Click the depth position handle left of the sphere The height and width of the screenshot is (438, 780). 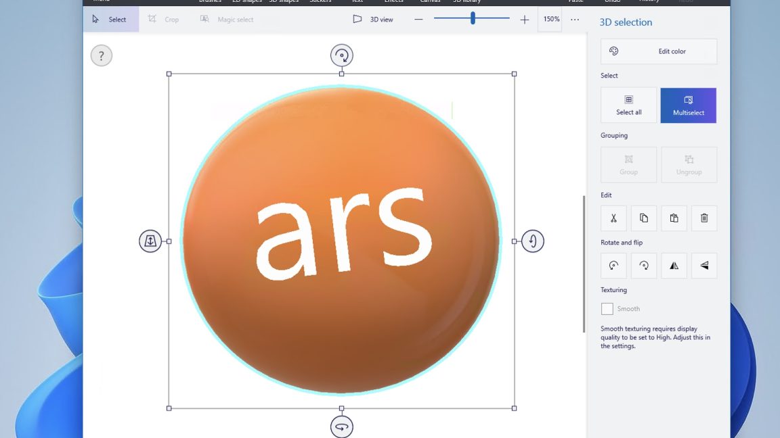150,241
